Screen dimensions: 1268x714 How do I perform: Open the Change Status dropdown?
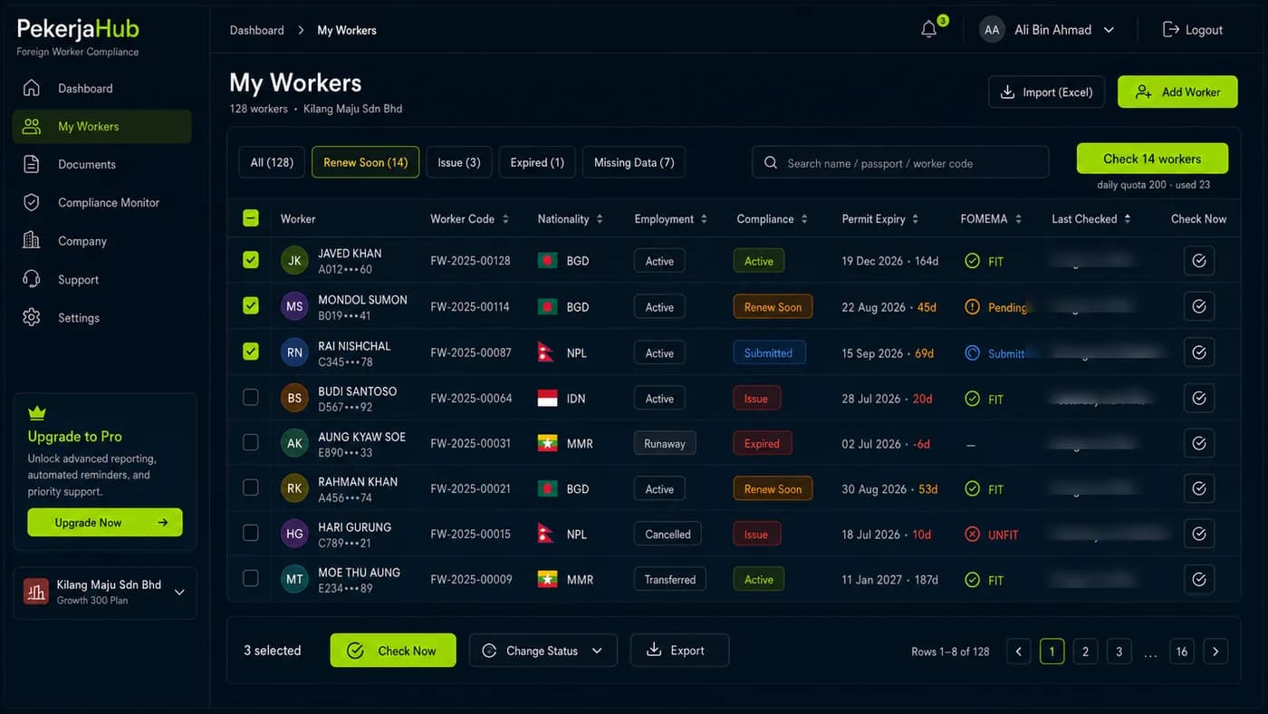tap(543, 651)
